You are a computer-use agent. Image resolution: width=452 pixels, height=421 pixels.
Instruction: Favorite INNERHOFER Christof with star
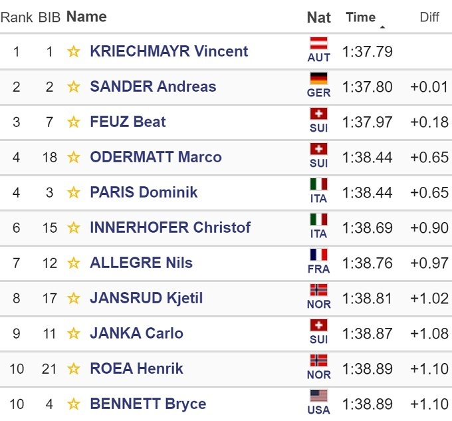click(74, 228)
